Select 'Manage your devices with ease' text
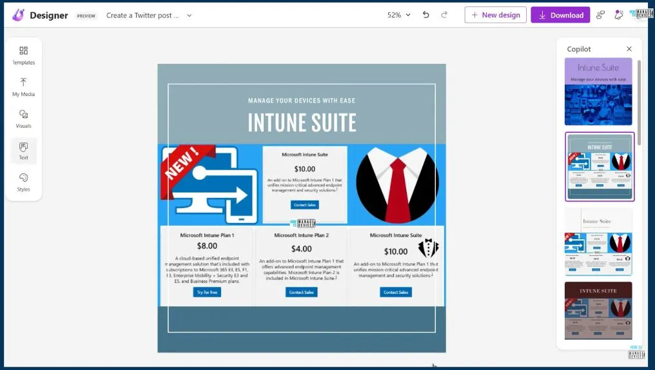The height and width of the screenshot is (370, 655). [302, 101]
